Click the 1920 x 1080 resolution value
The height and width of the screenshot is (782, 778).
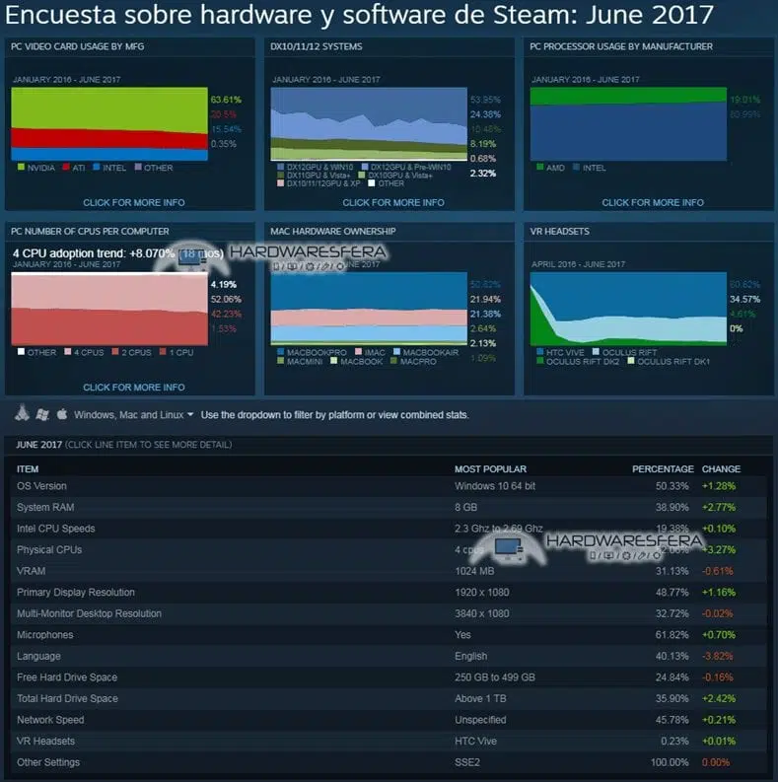[482, 593]
